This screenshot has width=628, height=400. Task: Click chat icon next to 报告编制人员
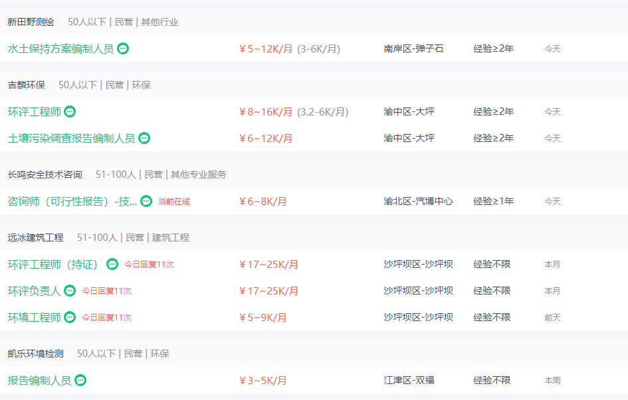[80, 380]
